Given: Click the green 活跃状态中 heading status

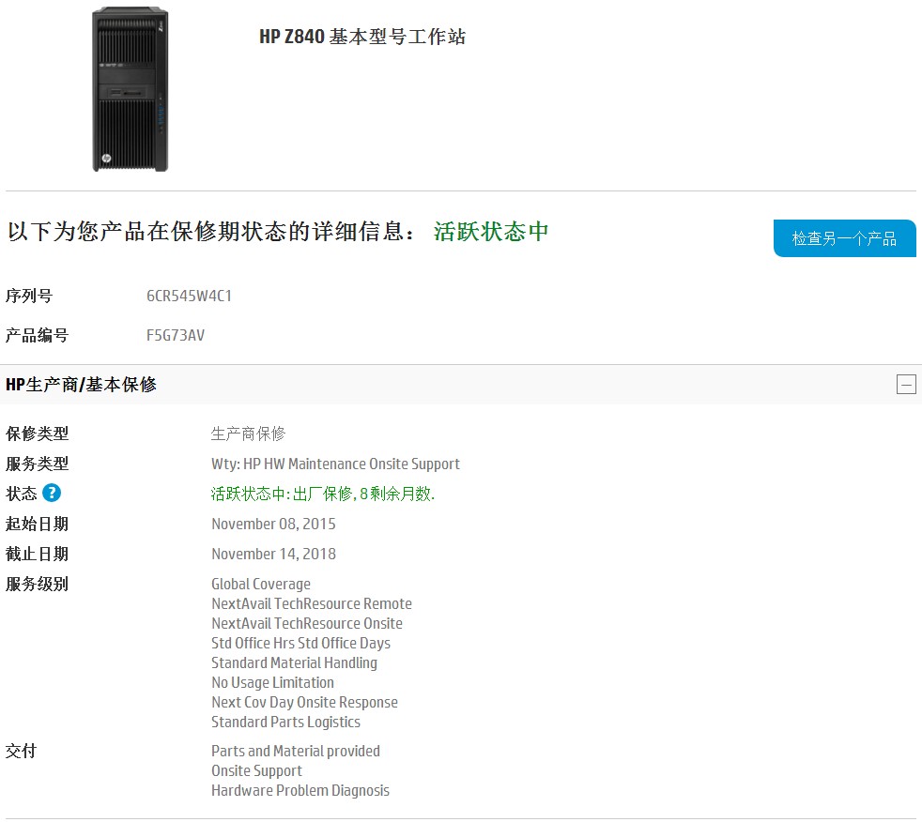Looking at the screenshot, I should point(491,232).
